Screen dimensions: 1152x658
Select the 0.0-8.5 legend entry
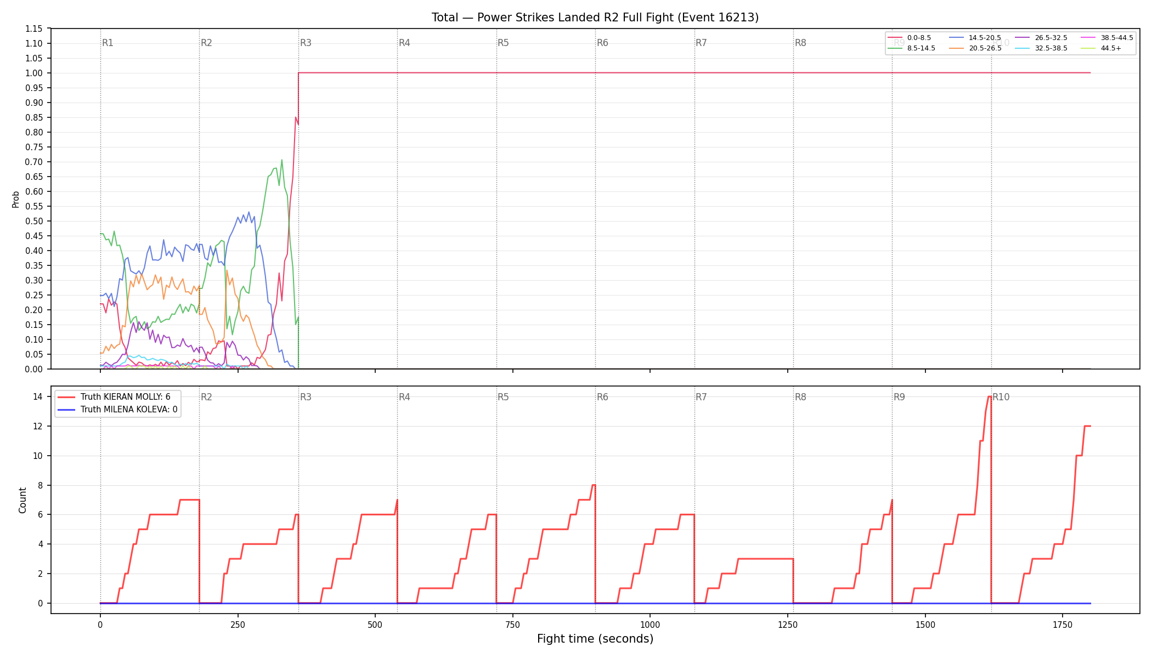910,38
